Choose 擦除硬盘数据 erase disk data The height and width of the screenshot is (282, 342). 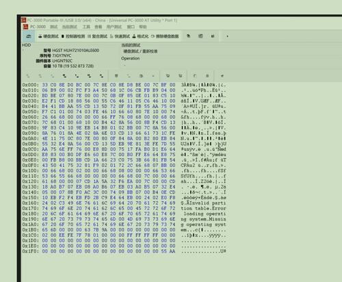click(x=165, y=36)
